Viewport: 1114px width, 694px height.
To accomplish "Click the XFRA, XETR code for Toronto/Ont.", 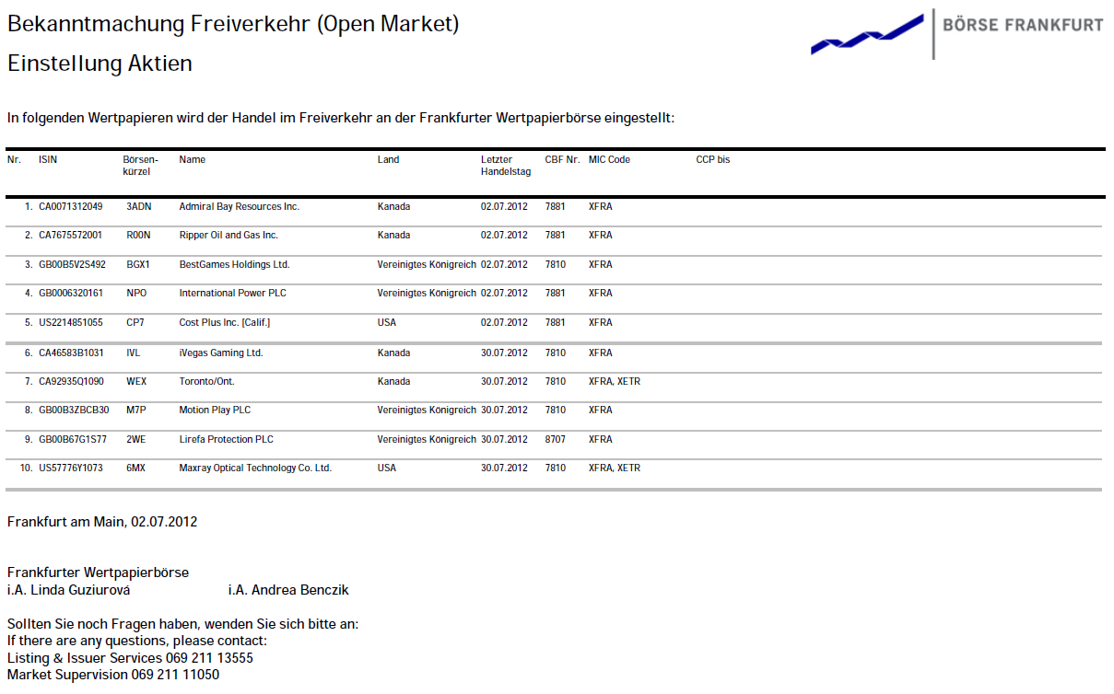I will pos(614,380).
